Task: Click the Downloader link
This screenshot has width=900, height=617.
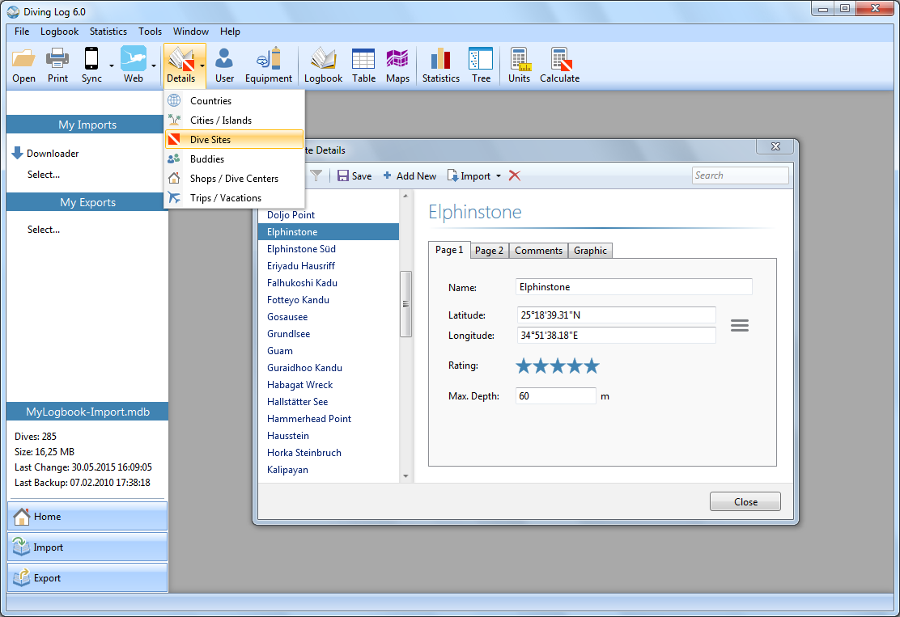Action: (53, 154)
